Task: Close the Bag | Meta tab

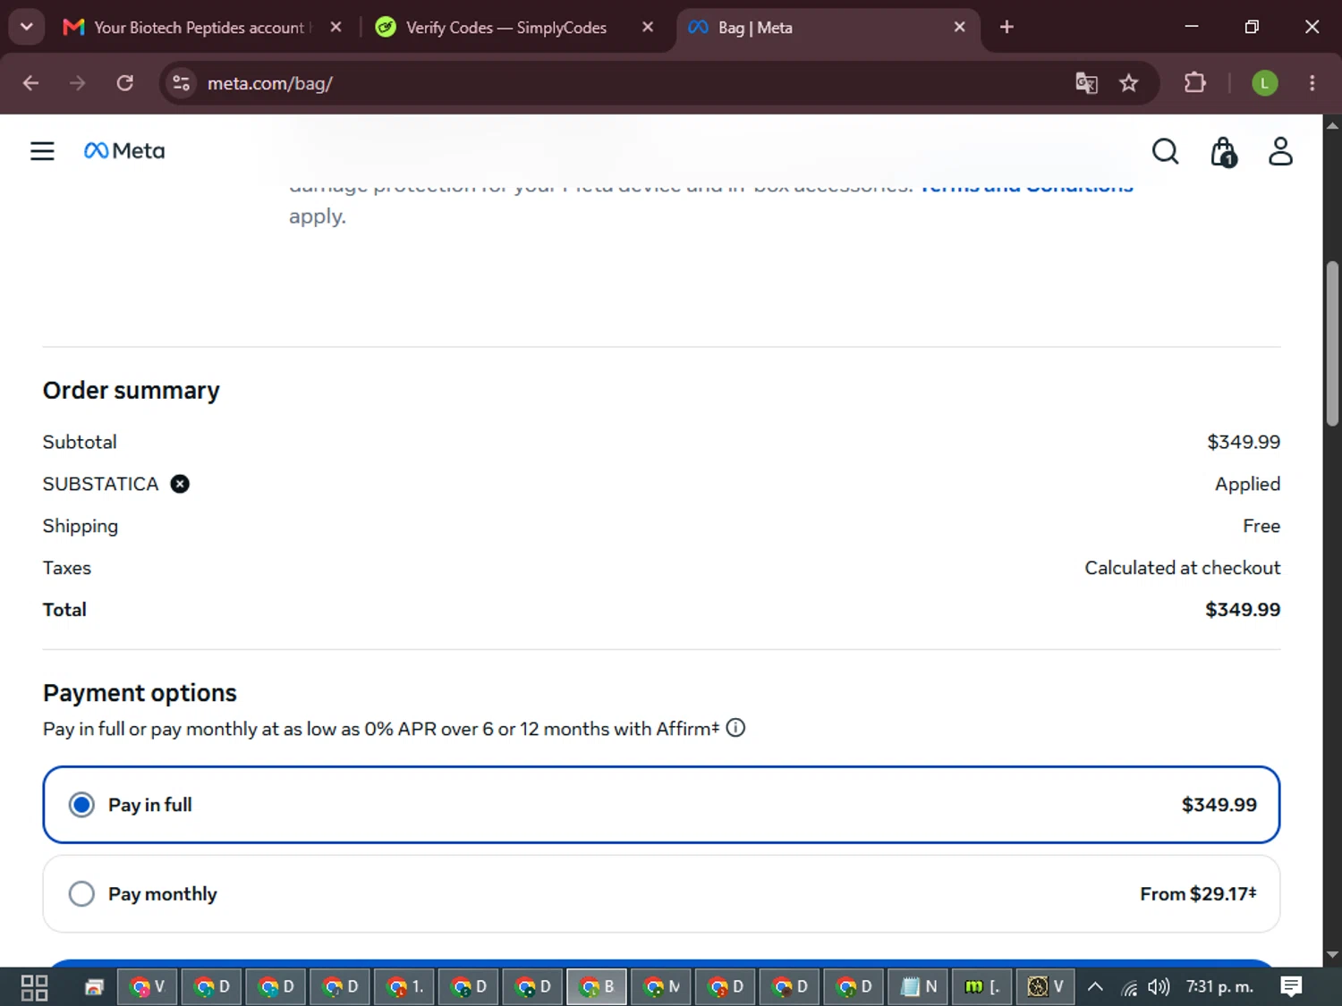Action: [959, 28]
